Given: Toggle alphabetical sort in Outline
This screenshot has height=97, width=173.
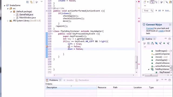Looking at the screenshot, I should (x=152, y=43).
